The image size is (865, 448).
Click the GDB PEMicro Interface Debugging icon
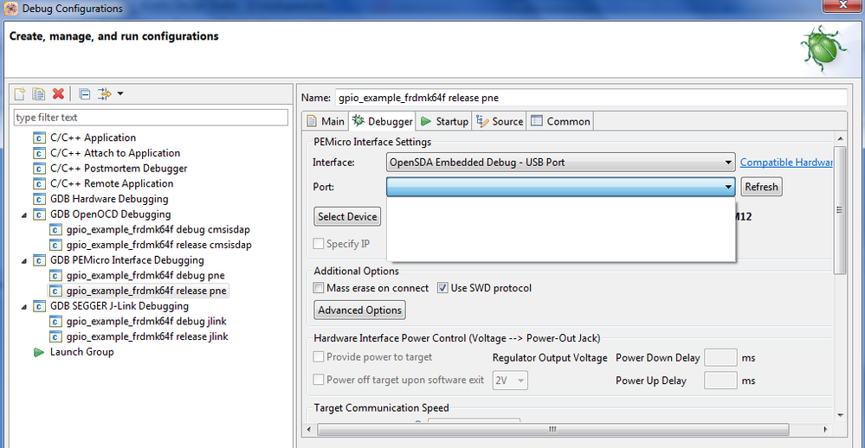pos(39,260)
